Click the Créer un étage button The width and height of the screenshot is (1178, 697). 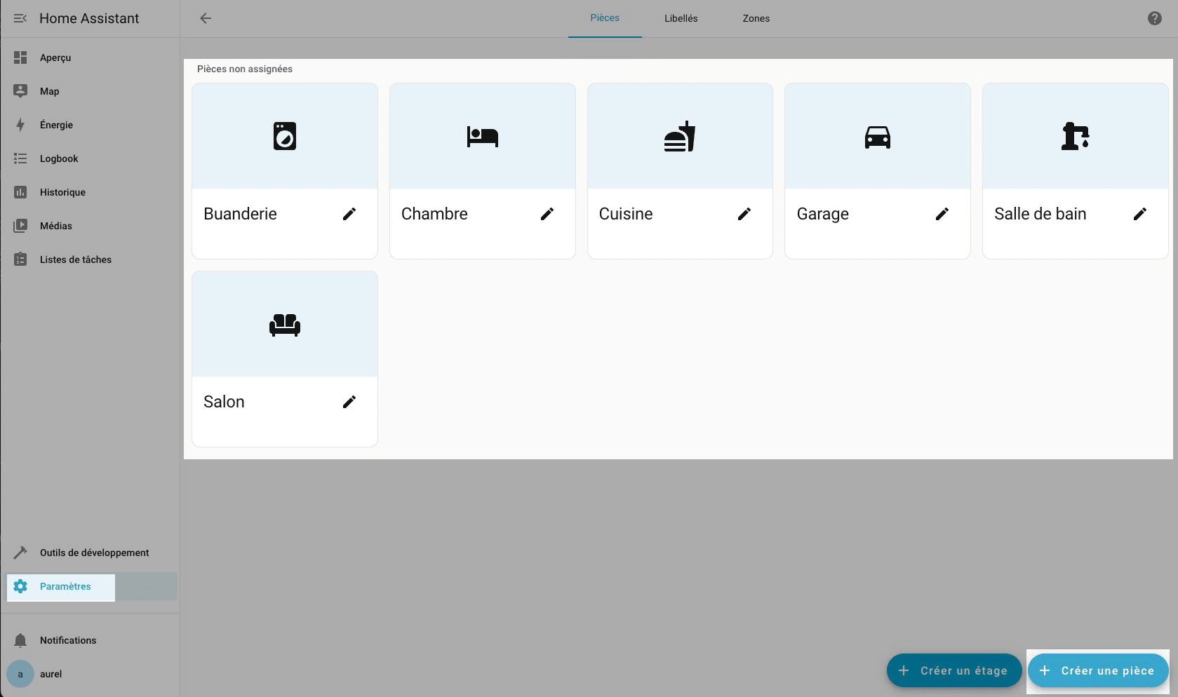(x=954, y=670)
